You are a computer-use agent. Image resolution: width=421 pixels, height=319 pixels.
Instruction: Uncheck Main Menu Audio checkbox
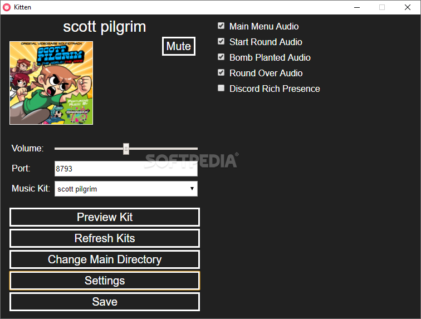[221, 26]
